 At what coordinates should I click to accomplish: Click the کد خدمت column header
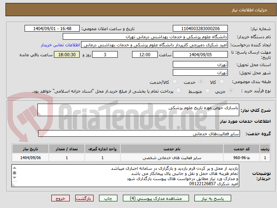point(241,149)
